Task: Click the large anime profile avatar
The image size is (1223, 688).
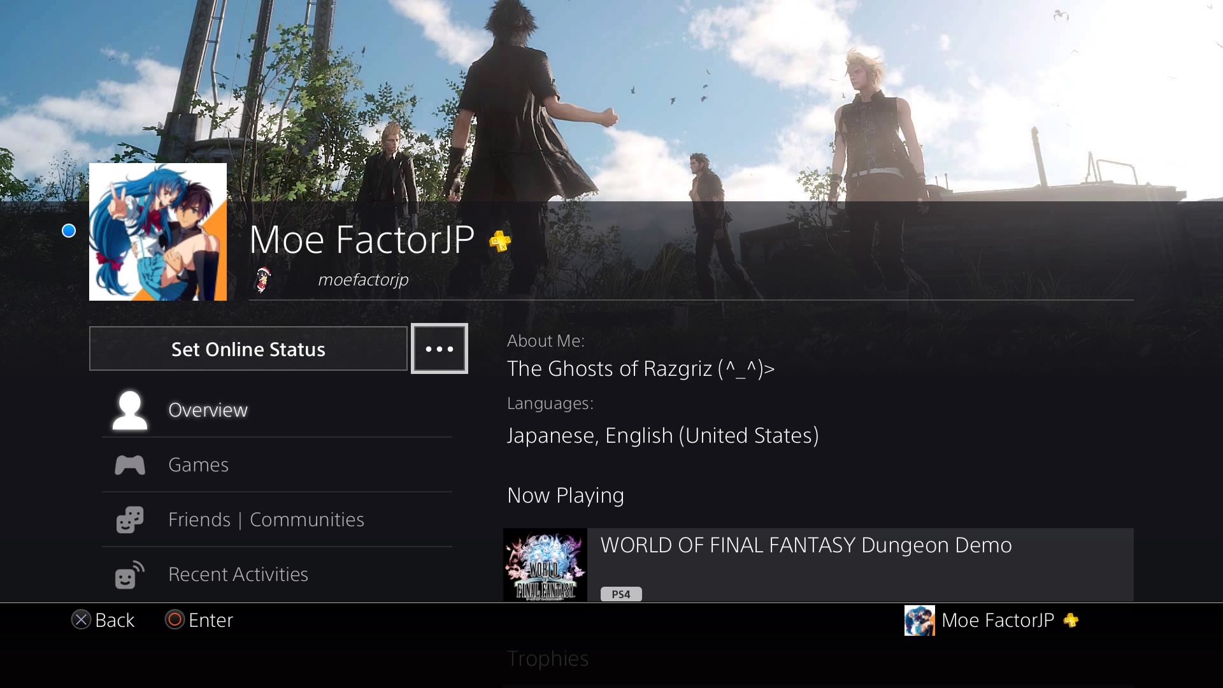Action: pos(158,232)
